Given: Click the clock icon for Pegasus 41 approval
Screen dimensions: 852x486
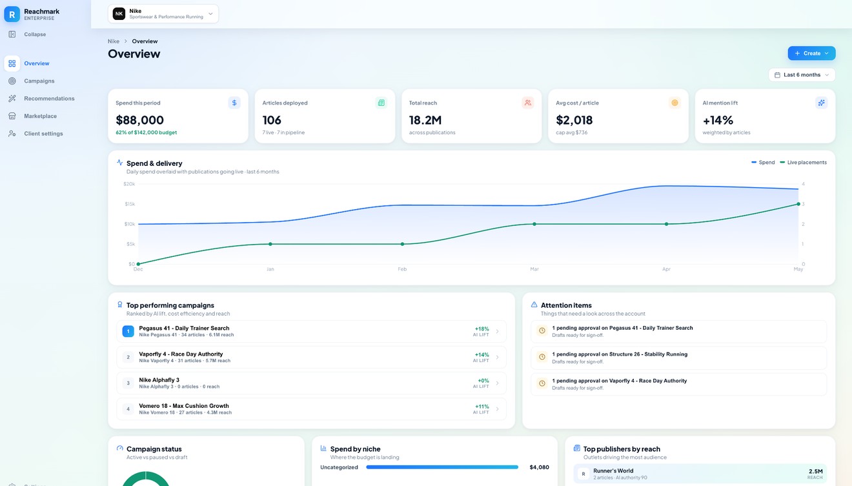Looking at the screenshot, I should (542, 330).
